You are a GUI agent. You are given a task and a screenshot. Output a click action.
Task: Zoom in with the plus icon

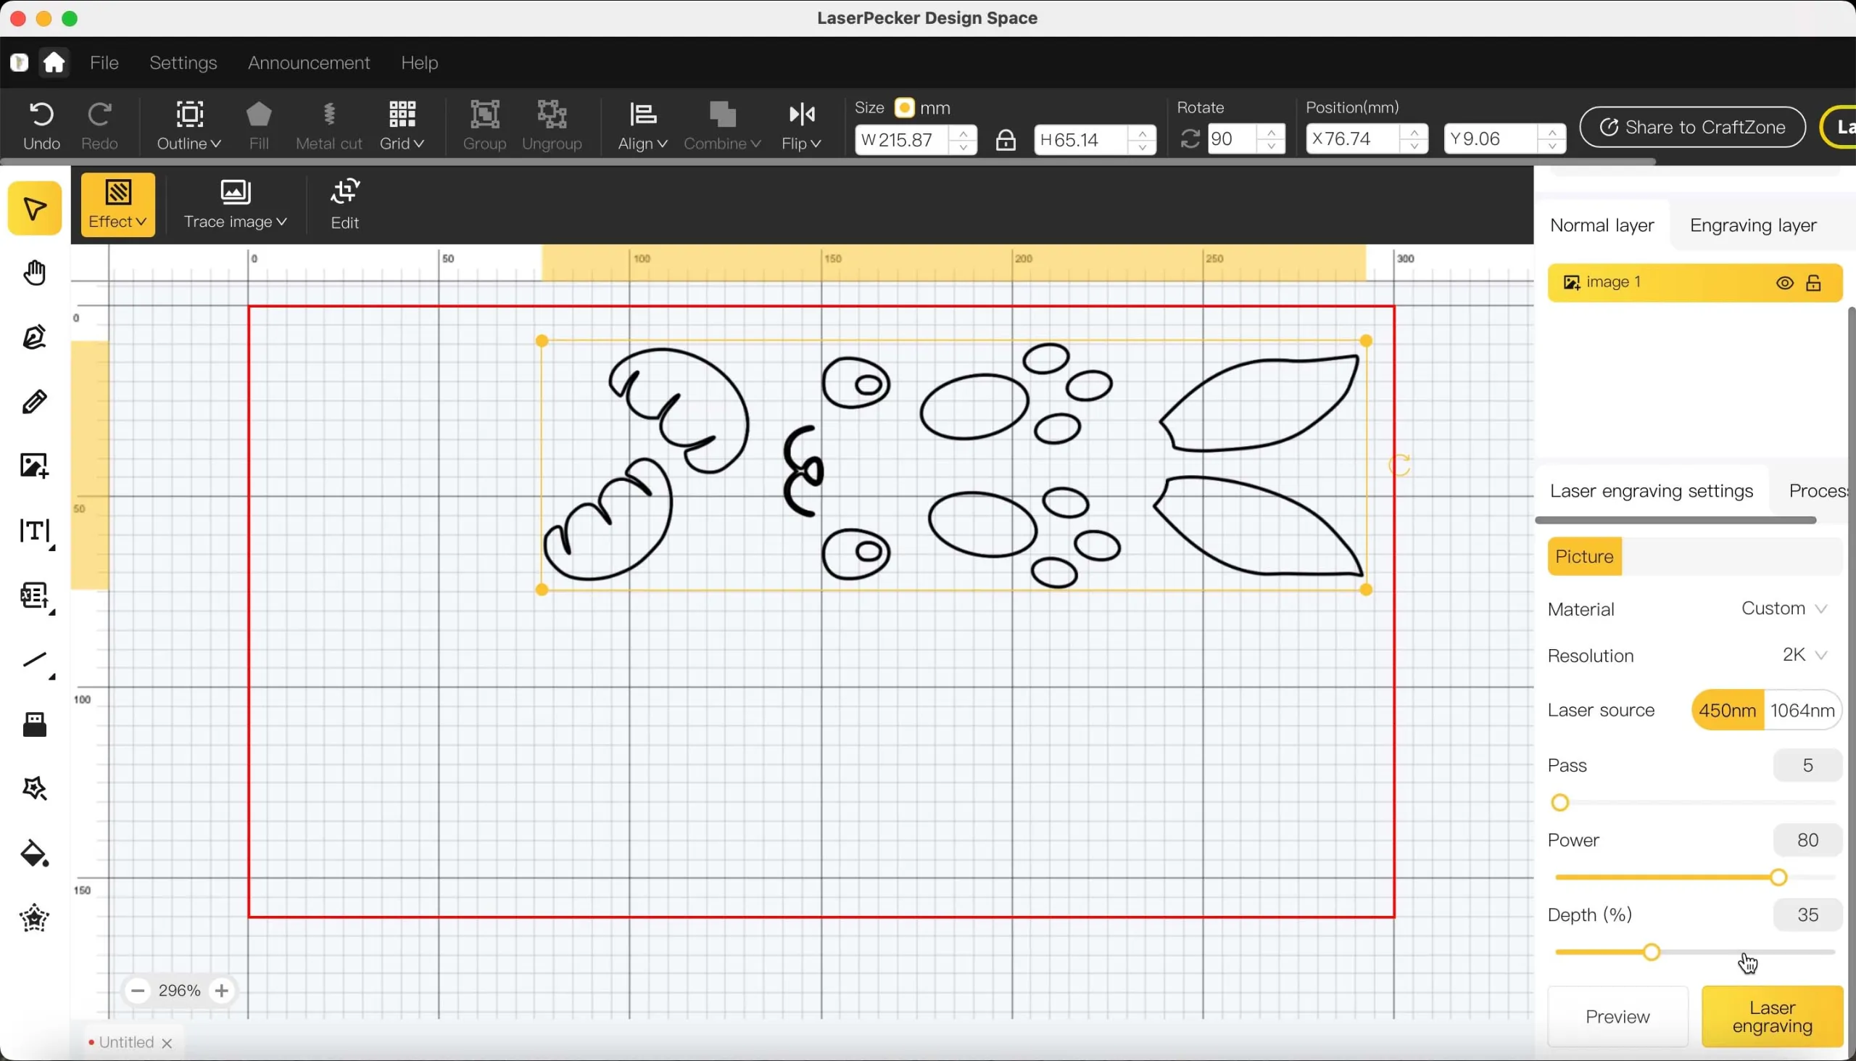pos(221,991)
